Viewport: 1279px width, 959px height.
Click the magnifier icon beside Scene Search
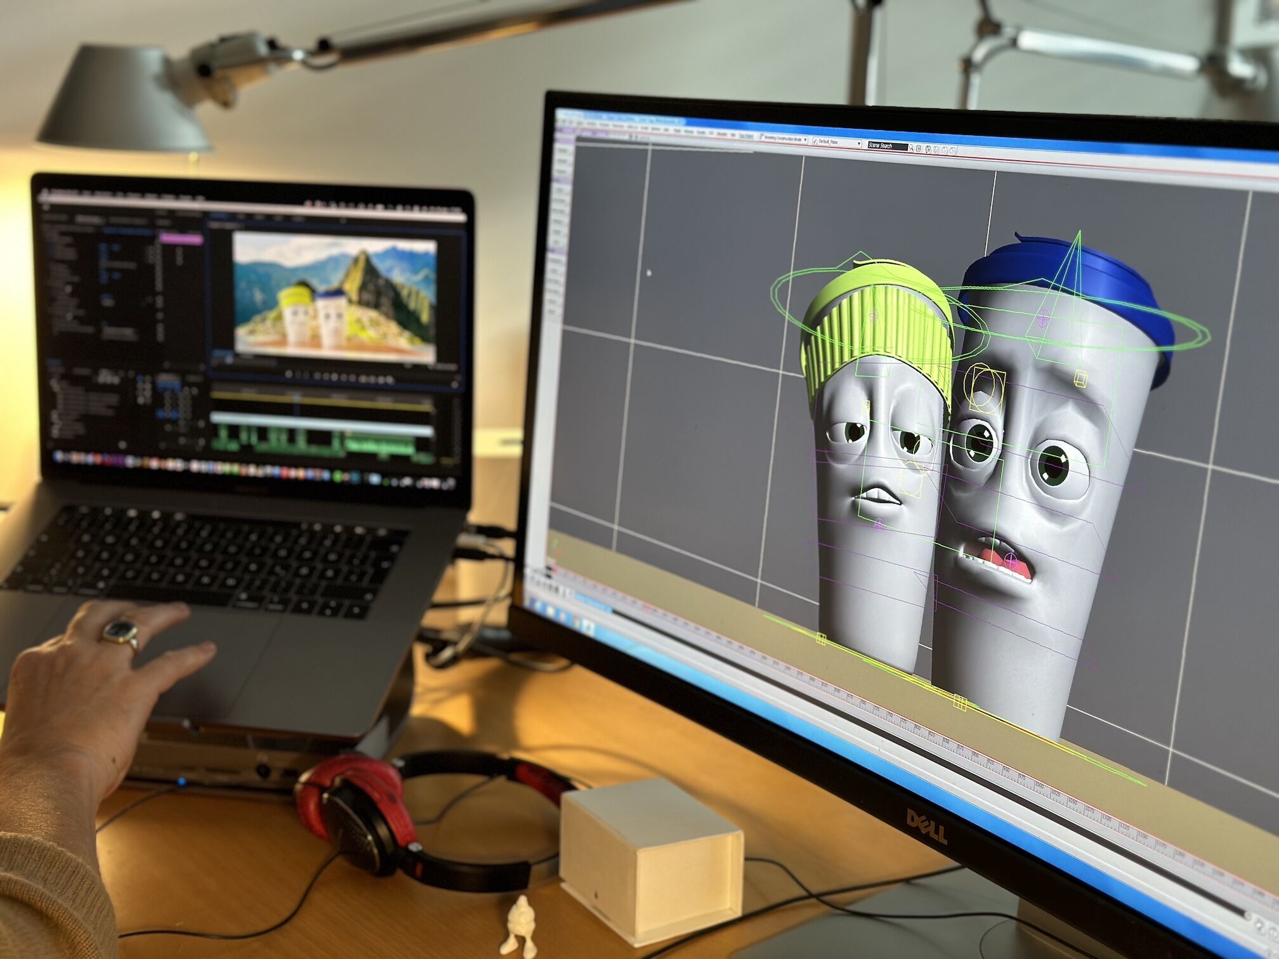coord(911,148)
